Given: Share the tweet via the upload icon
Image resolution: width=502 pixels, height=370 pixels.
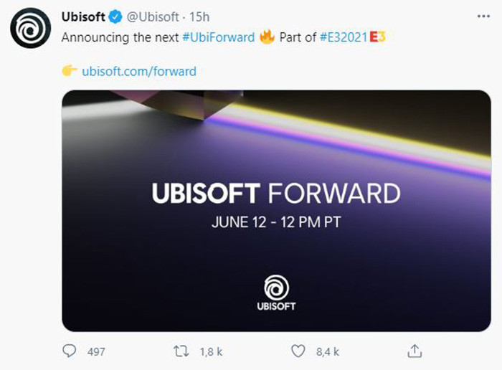Looking at the screenshot, I should (x=415, y=351).
